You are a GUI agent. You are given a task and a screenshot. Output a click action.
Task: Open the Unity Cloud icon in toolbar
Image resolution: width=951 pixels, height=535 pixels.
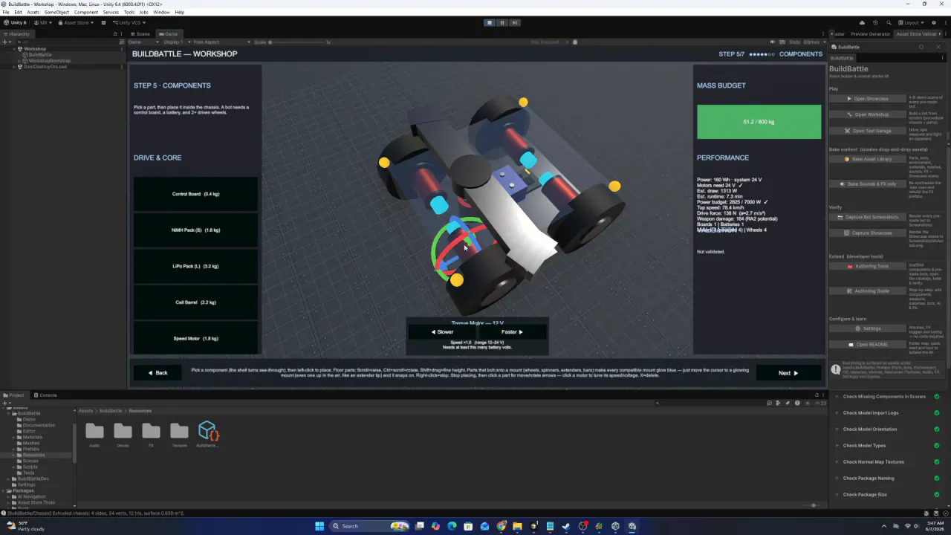click(862, 22)
